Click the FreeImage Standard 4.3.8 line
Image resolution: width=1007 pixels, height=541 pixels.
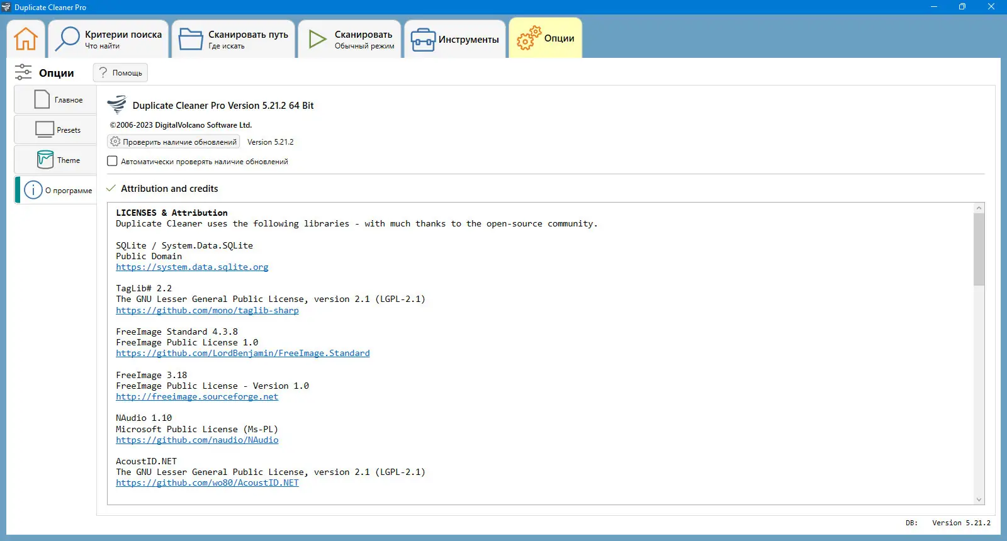point(177,332)
